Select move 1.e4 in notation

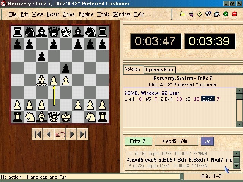130,99
